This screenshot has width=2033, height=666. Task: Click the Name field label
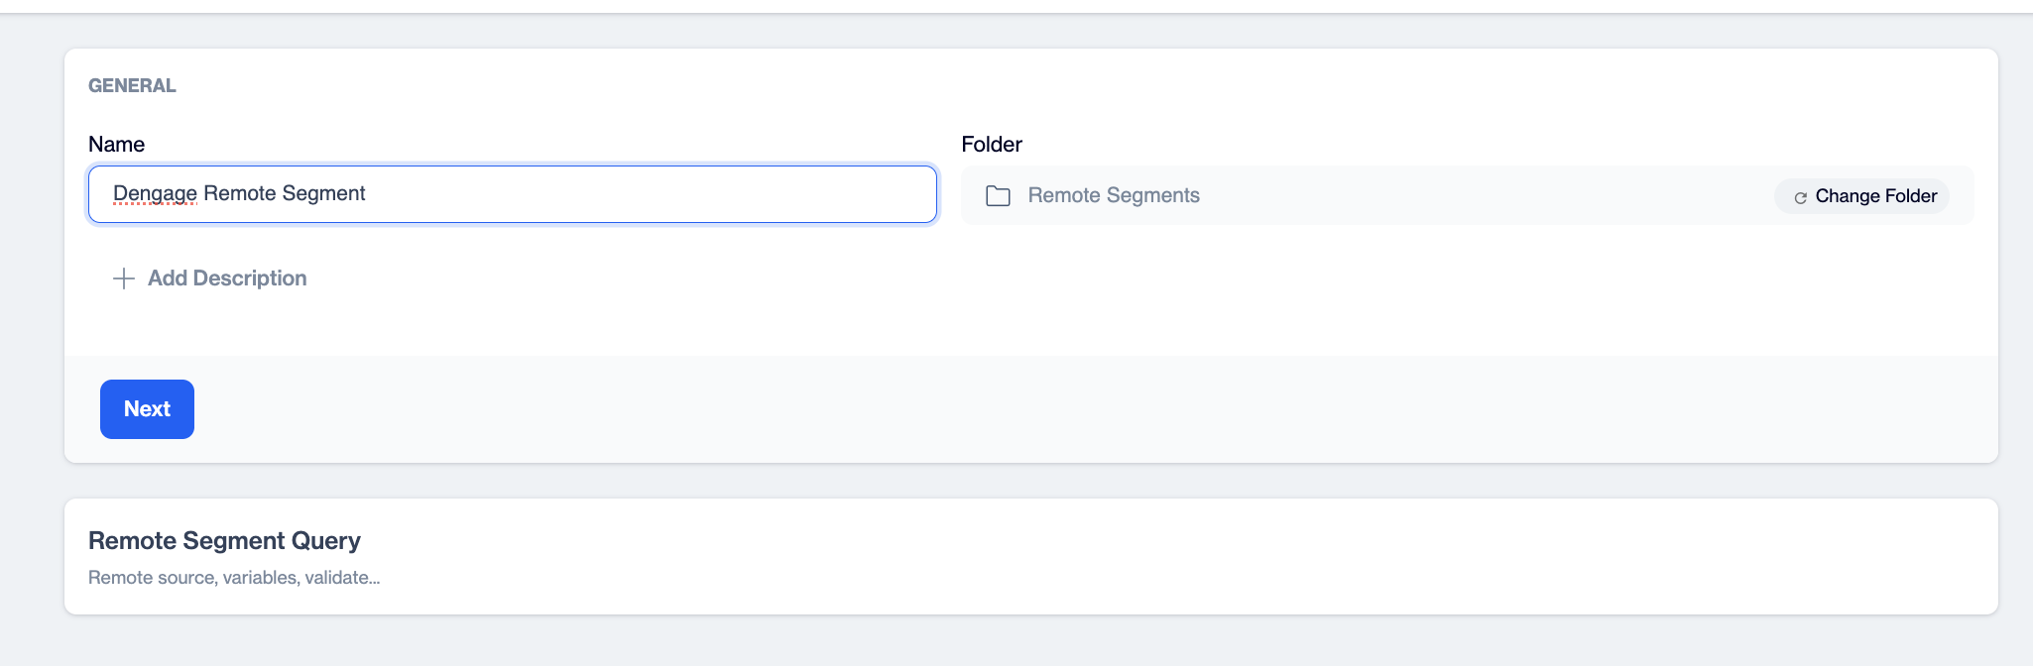point(116,145)
